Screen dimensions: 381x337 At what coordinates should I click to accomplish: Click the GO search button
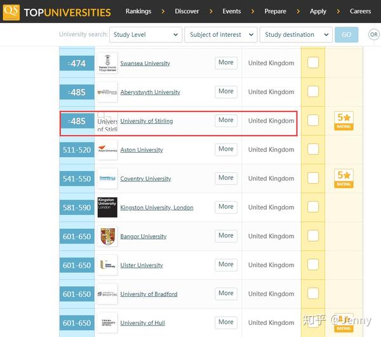pos(346,34)
